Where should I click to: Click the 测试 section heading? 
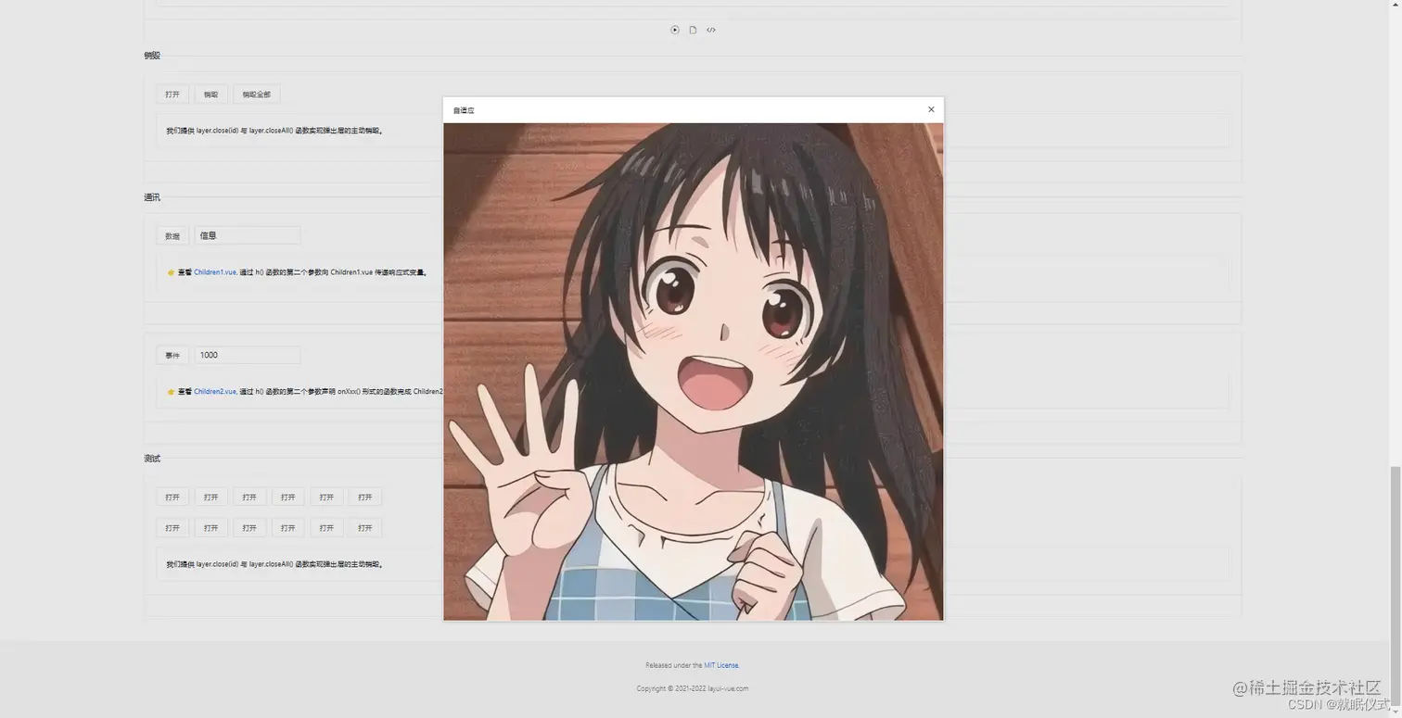tap(152, 459)
